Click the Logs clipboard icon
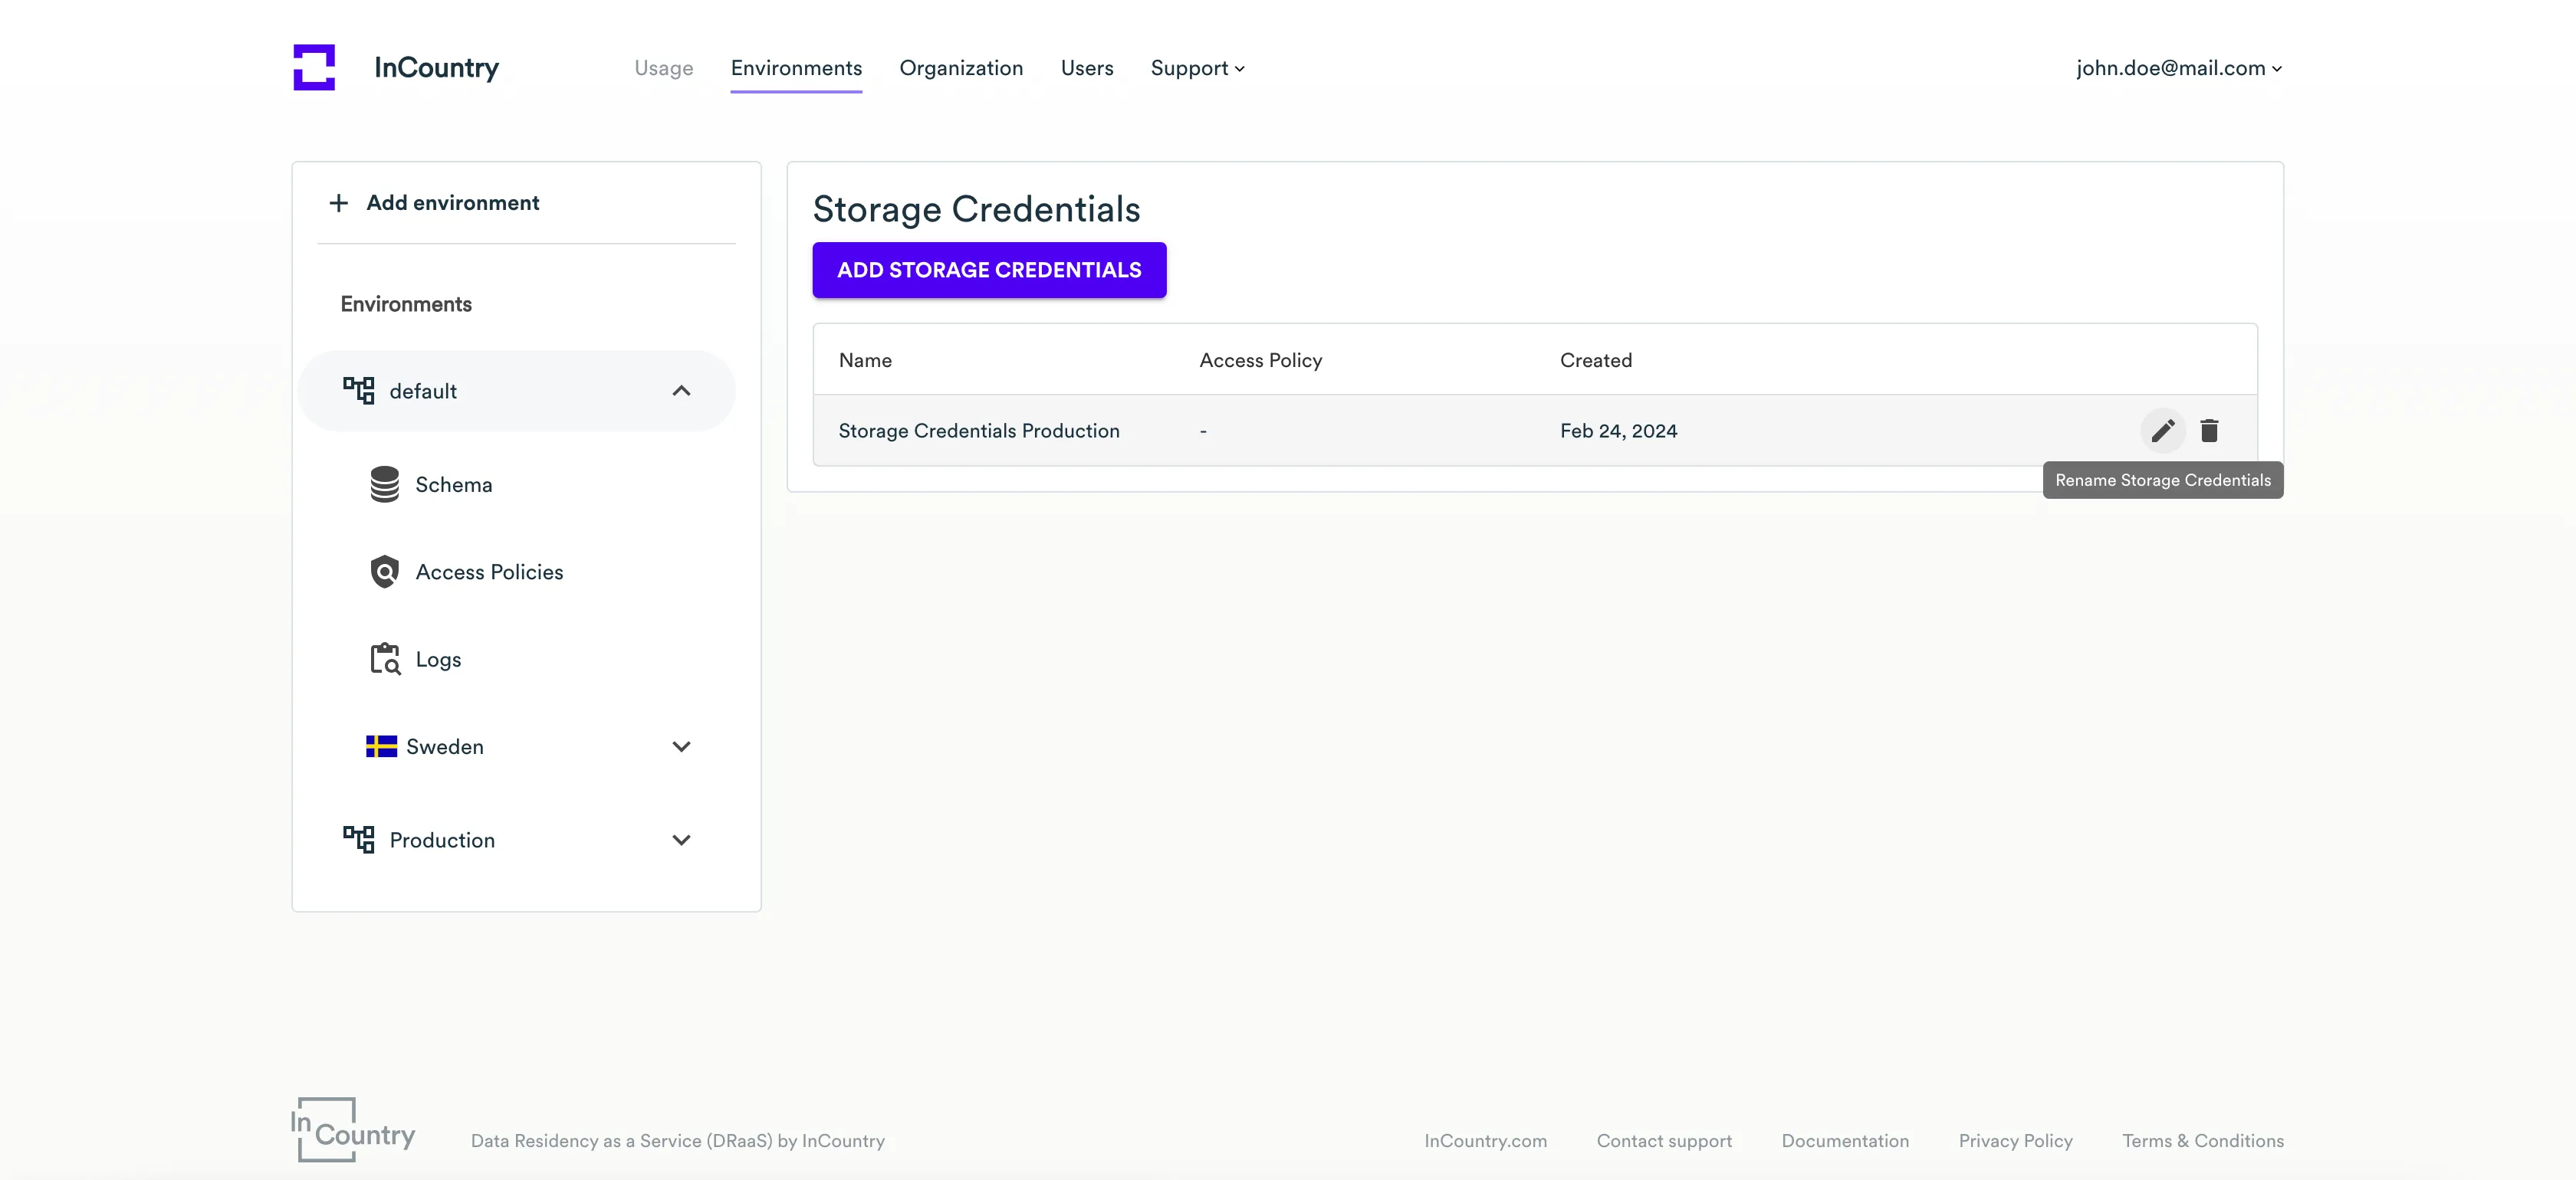 (x=384, y=660)
